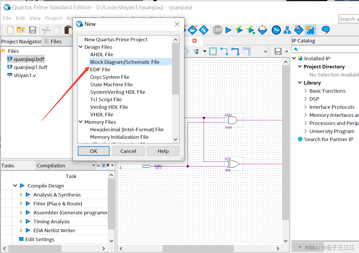
Task: Click the red STOP processing icon
Action: coord(218,30)
